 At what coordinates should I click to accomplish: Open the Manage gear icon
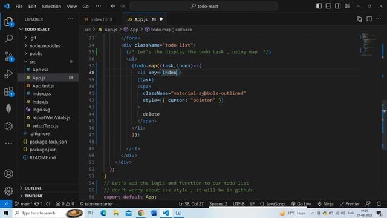(x=8, y=191)
